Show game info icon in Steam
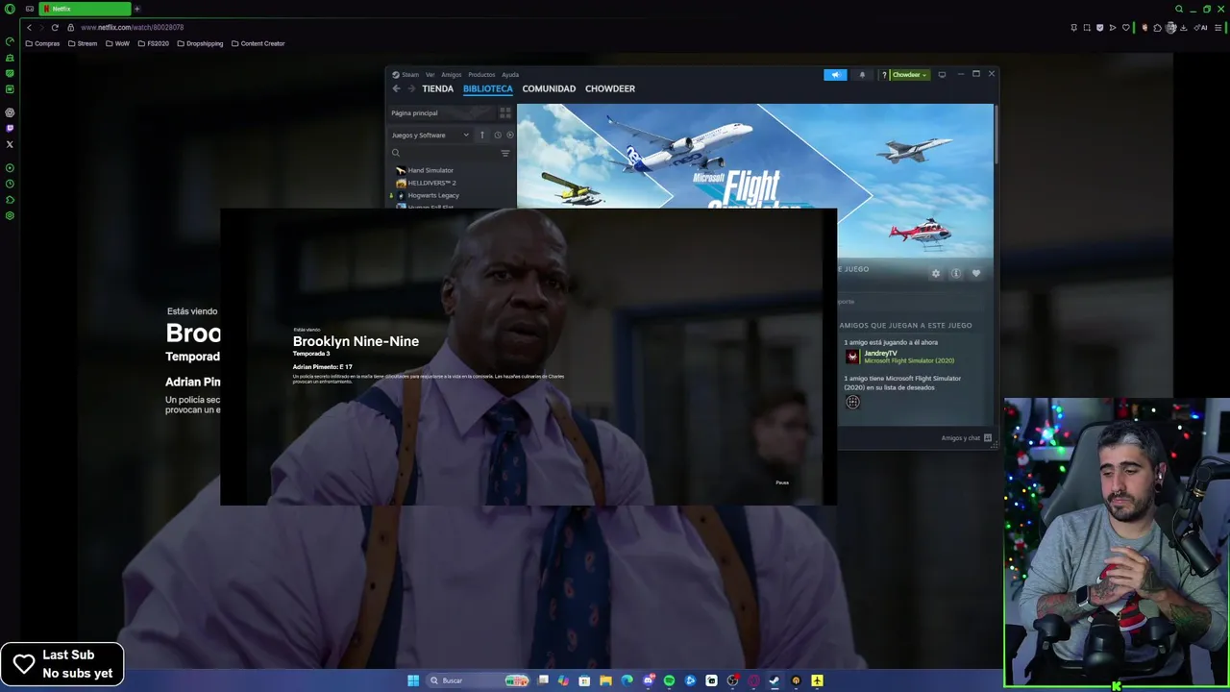This screenshot has height=692, width=1230. (x=956, y=274)
